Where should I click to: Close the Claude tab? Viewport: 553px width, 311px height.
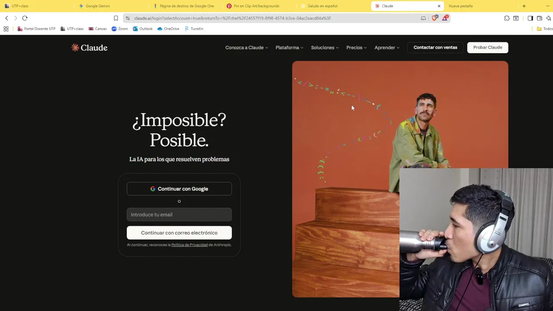(x=439, y=6)
